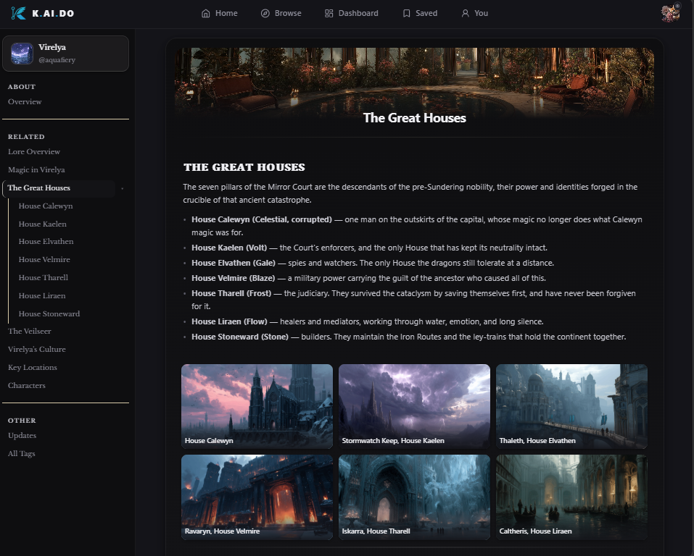Select The Great Houses sidebar item
The image size is (694, 556).
click(59, 188)
